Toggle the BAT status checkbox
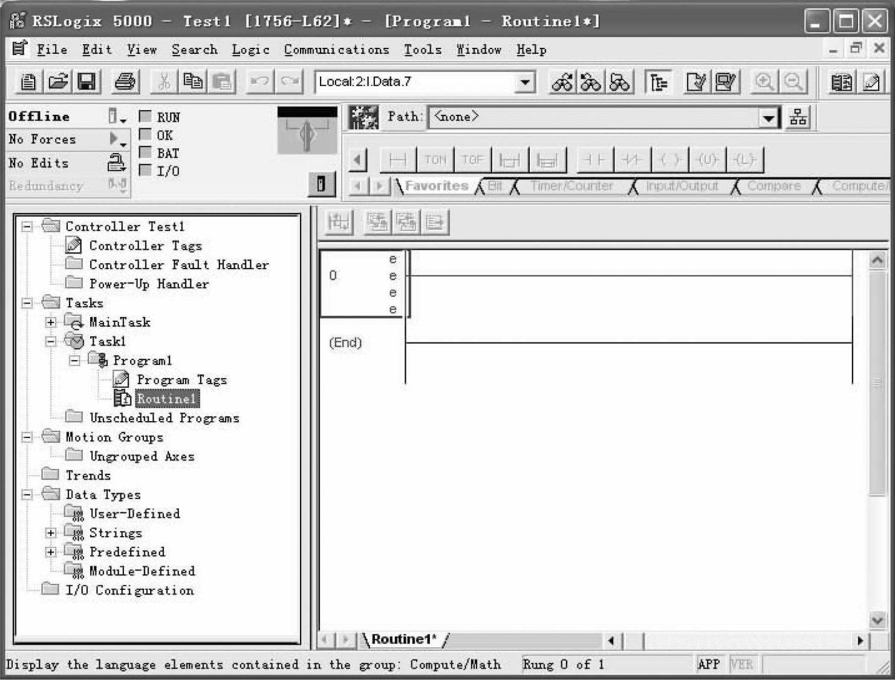895x680 pixels. [x=145, y=152]
